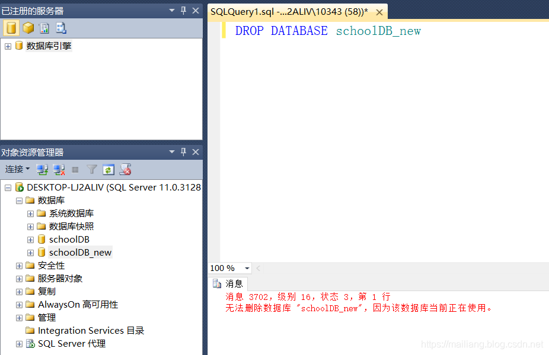549x355 pixels.
Task: Expand the 复制 folder
Action: pyautogui.click(x=19, y=292)
